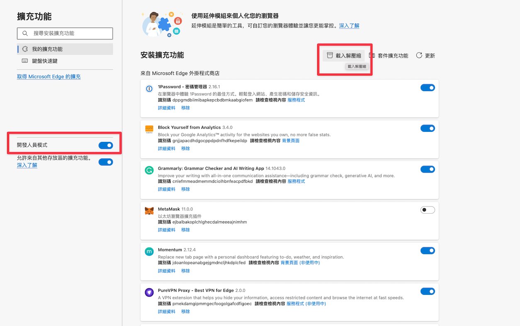Click the Load Unpacked button
Image resolution: width=520 pixels, height=326 pixels.
coord(344,56)
